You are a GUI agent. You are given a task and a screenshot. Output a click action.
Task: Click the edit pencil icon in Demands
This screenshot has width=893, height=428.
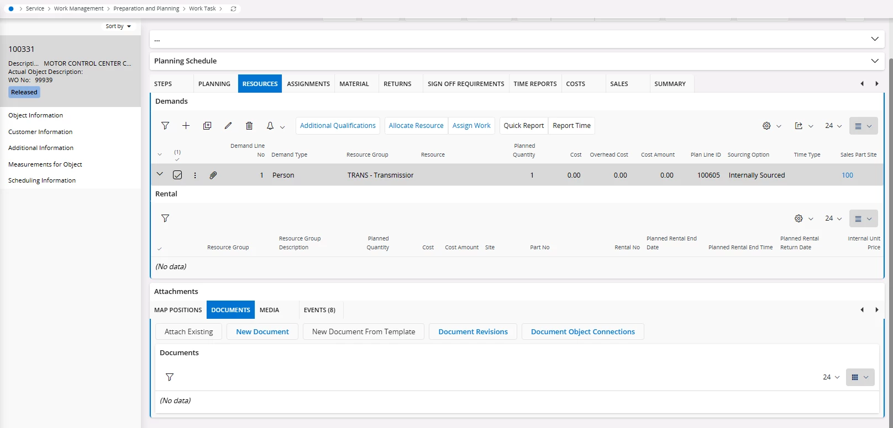[228, 126]
